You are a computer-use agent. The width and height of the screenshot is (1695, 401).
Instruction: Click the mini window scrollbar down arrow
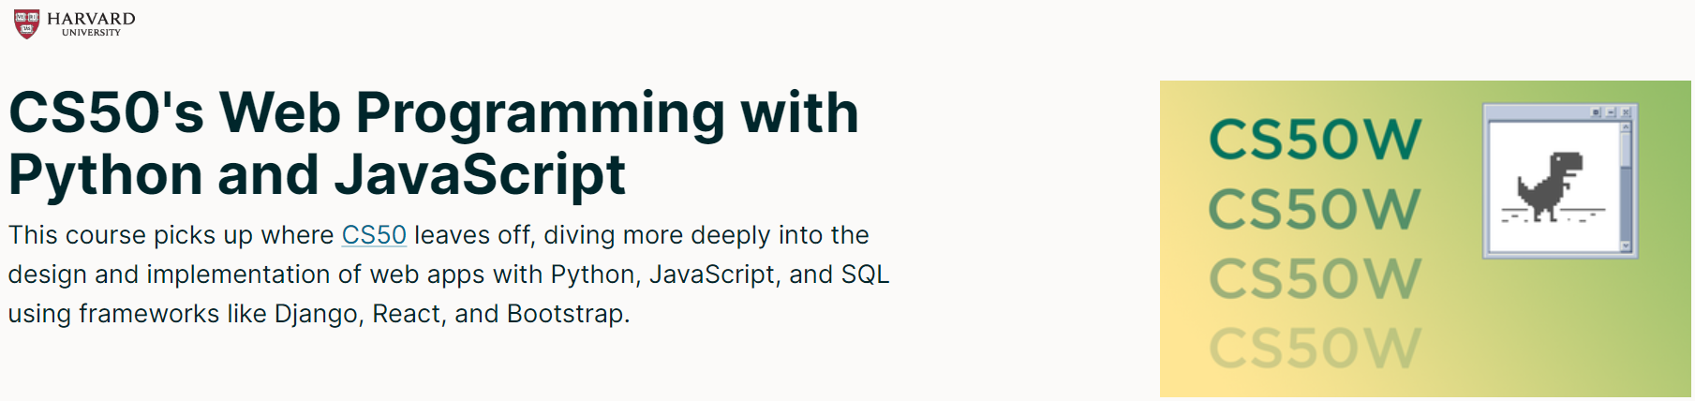pyautogui.click(x=1626, y=246)
